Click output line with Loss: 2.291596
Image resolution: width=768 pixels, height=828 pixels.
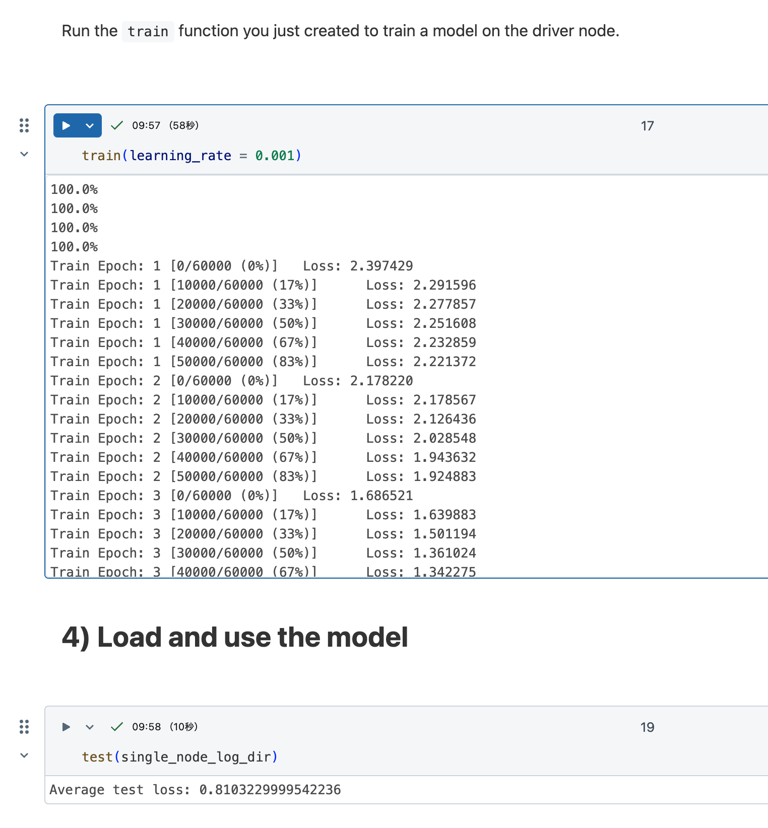point(263,285)
